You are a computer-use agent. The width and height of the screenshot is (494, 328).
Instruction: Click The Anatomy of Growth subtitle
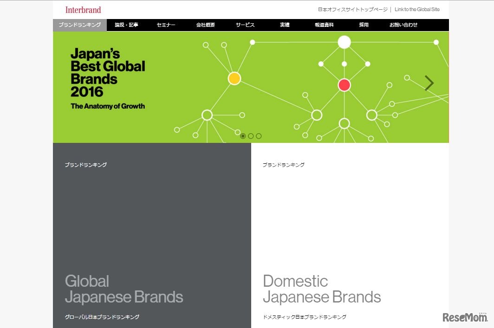pyautogui.click(x=108, y=106)
